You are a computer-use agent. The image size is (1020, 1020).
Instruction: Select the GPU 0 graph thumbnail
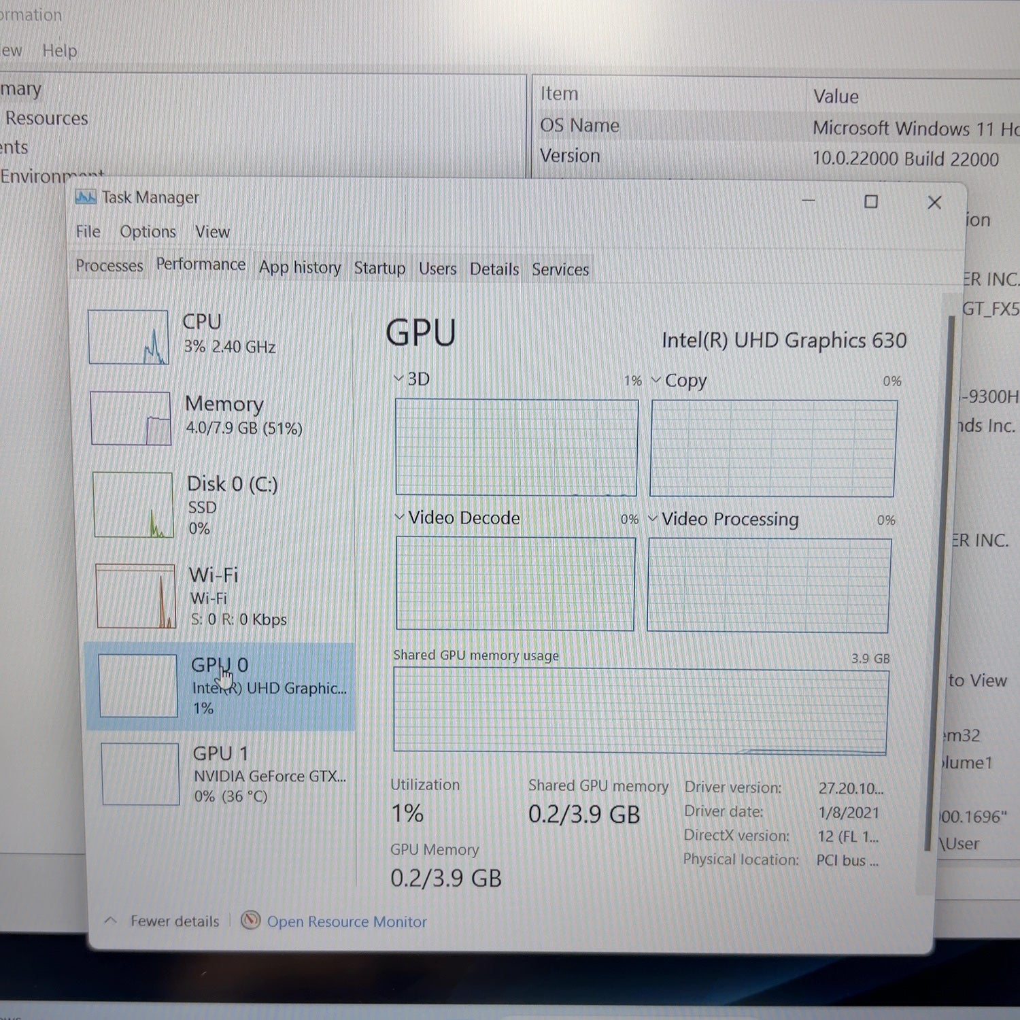tap(138, 685)
